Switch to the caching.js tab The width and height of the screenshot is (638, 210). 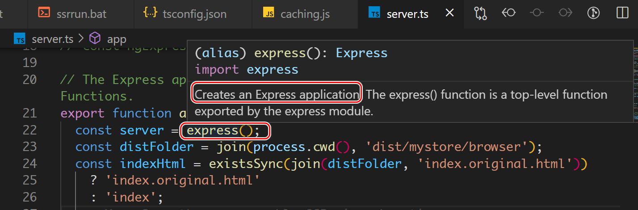pyautogui.click(x=305, y=14)
